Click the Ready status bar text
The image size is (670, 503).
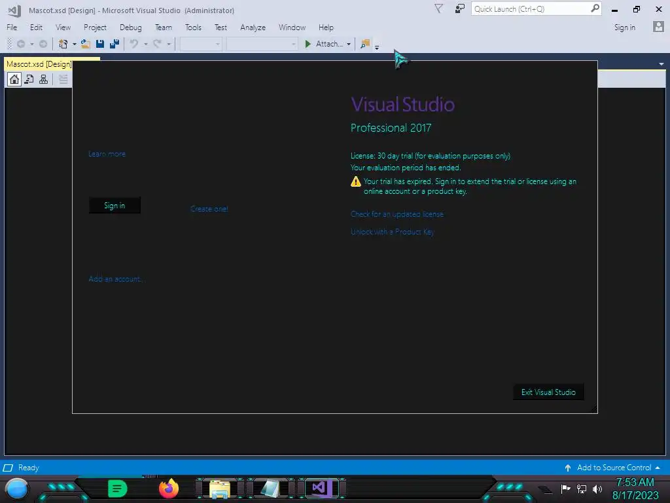coord(29,468)
